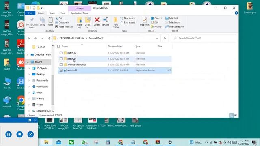This screenshot has height=146, width=260.
Task: Refresh the current folder view
Action: 165,38
